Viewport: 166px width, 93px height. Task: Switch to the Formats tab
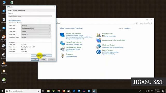click(10, 10)
